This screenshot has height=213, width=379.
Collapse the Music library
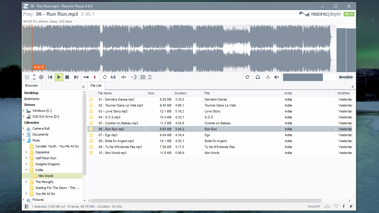(x=24, y=140)
